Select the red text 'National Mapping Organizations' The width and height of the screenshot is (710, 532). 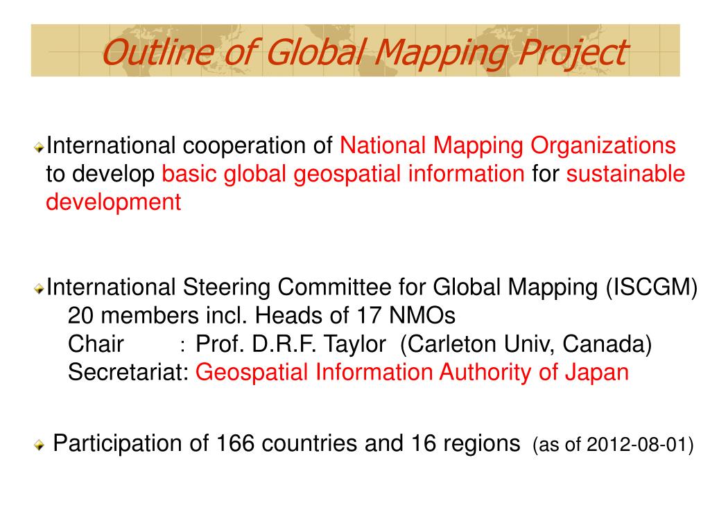point(508,147)
